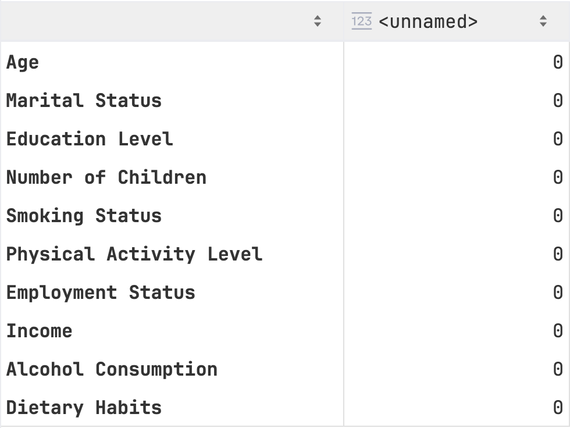This screenshot has width=570, height=428.
Task: Click the Employment Status row label
Action: point(101,293)
